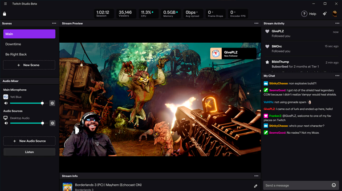Click the Encoder FPS stat
This screenshot has width=342, height=191.
[238, 13]
